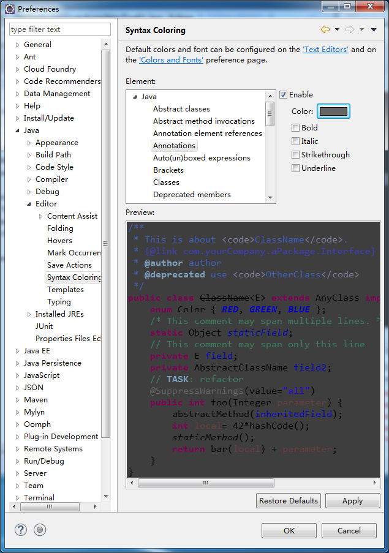
Task: Click the forward navigation arrow icon
Action: 350,29
